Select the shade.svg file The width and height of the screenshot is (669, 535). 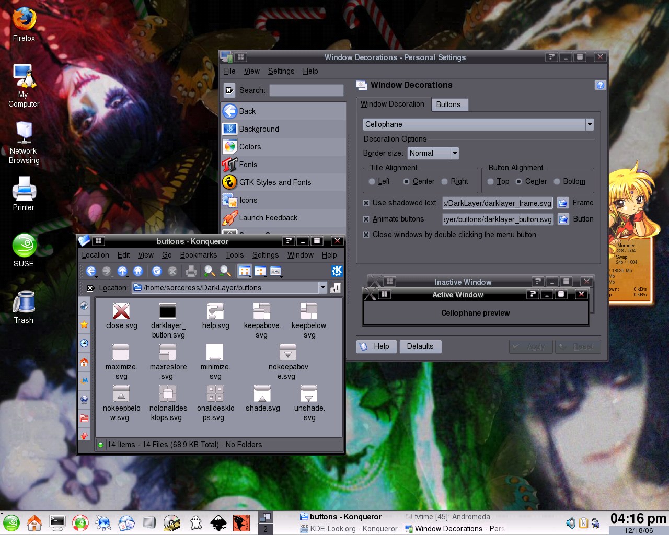[x=262, y=399]
